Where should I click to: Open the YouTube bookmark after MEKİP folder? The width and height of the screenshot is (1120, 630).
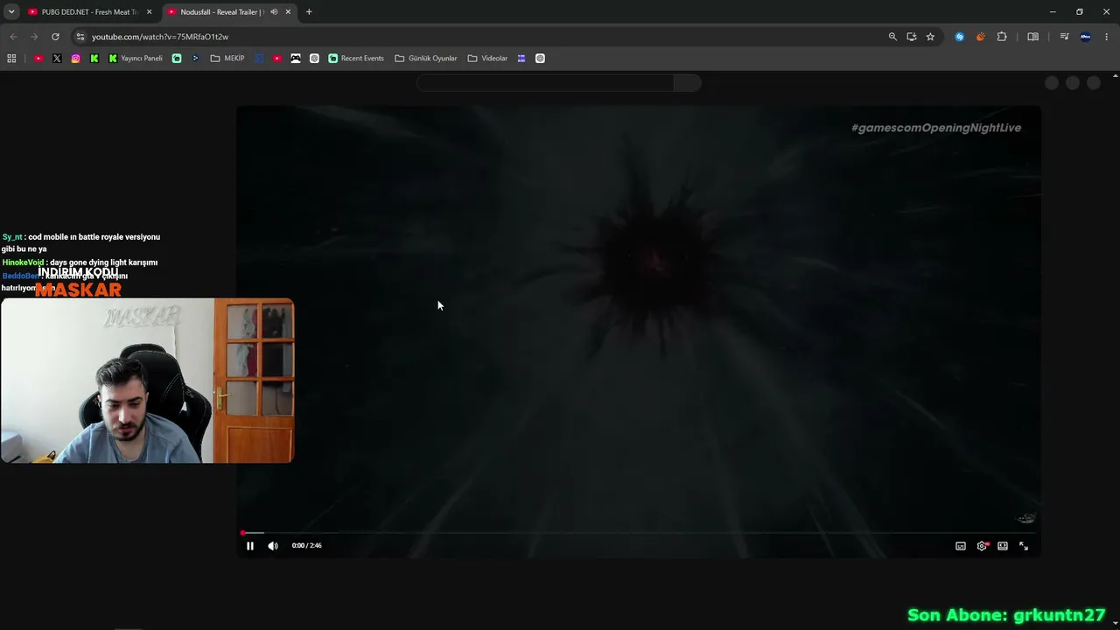tap(277, 59)
